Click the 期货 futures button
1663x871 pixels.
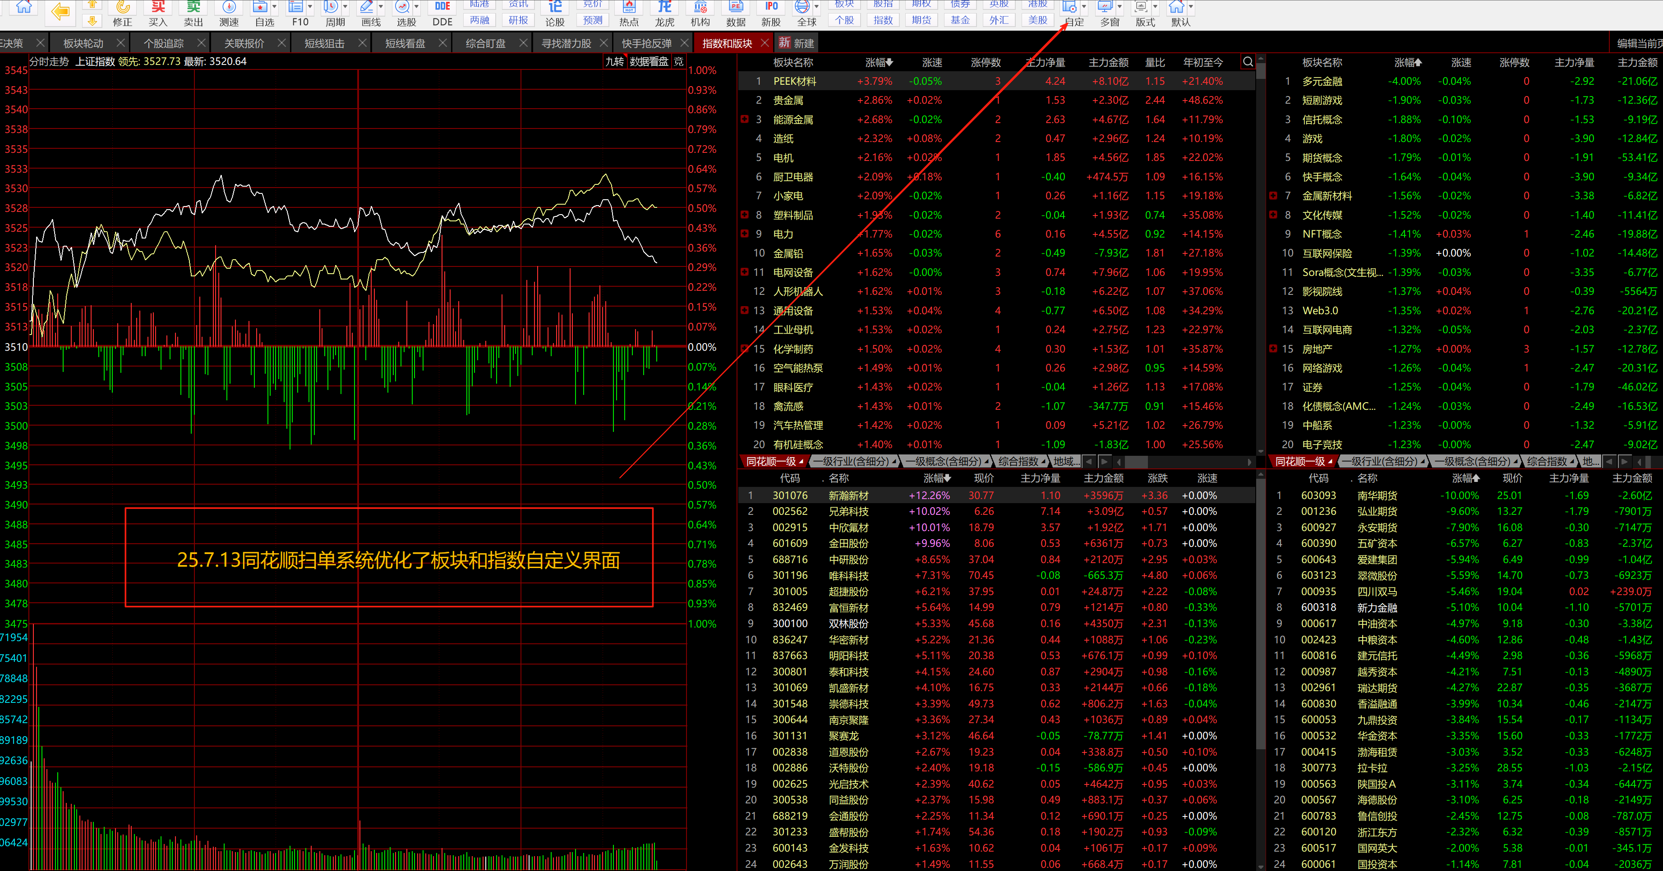(x=922, y=20)
